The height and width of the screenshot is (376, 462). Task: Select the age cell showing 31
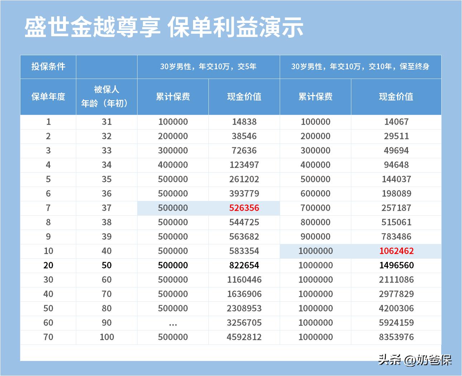click(106, 122)
